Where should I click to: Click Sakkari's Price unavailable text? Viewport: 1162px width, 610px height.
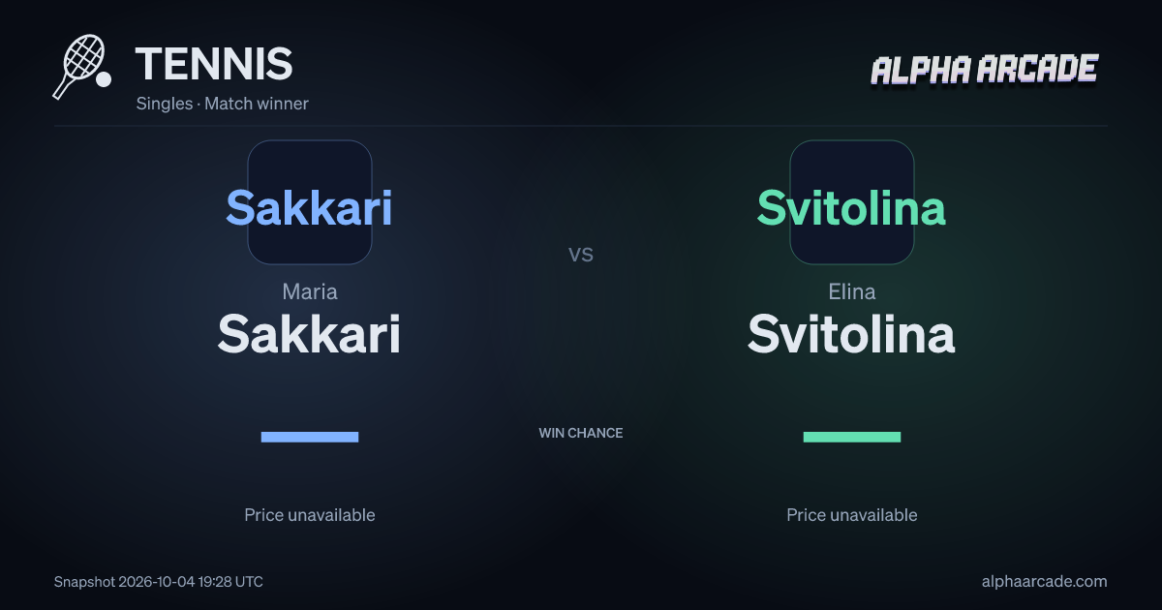(310, 515)
